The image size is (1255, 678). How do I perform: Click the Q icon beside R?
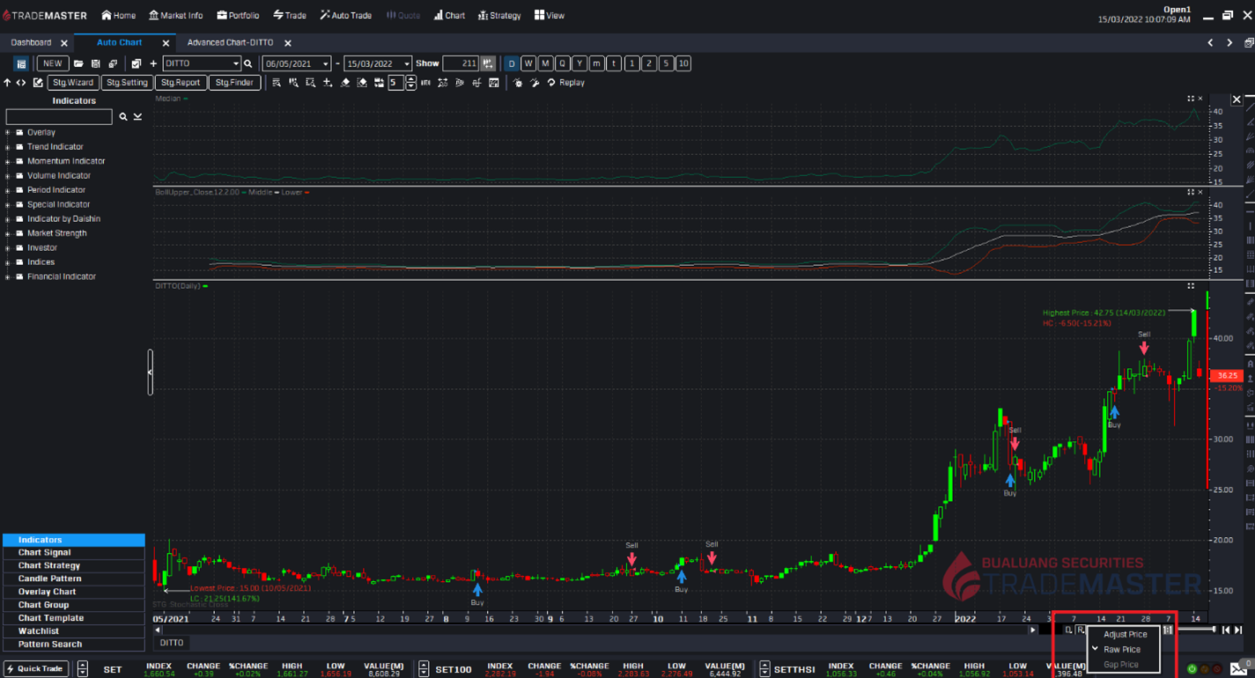tap(1068, 630)
